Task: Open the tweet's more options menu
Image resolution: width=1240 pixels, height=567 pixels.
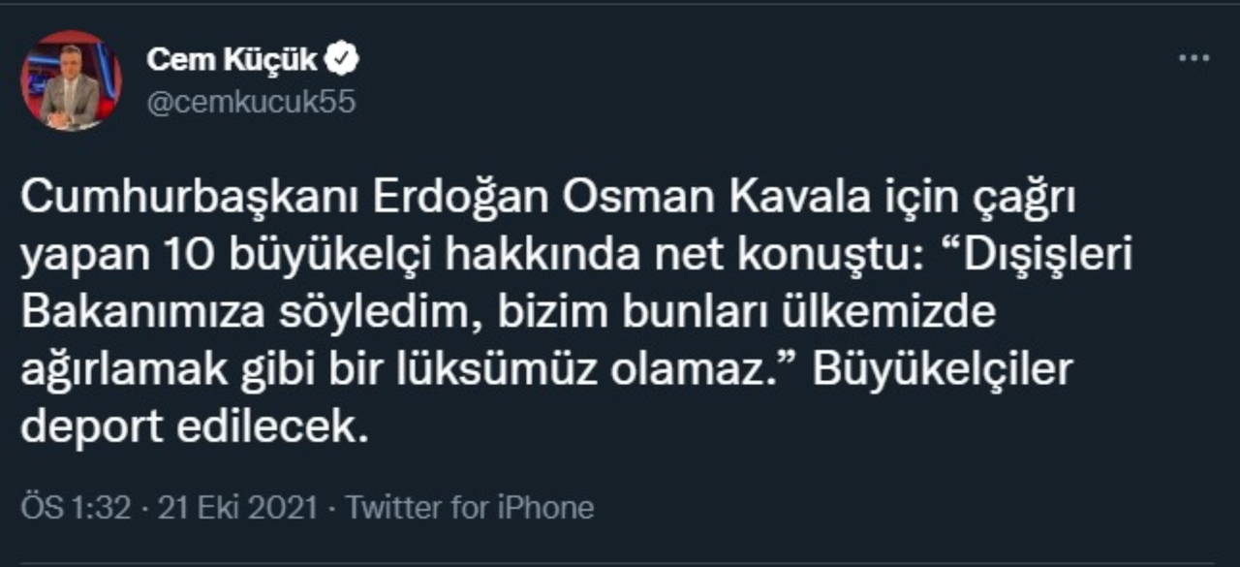Action: point(1193,59)
